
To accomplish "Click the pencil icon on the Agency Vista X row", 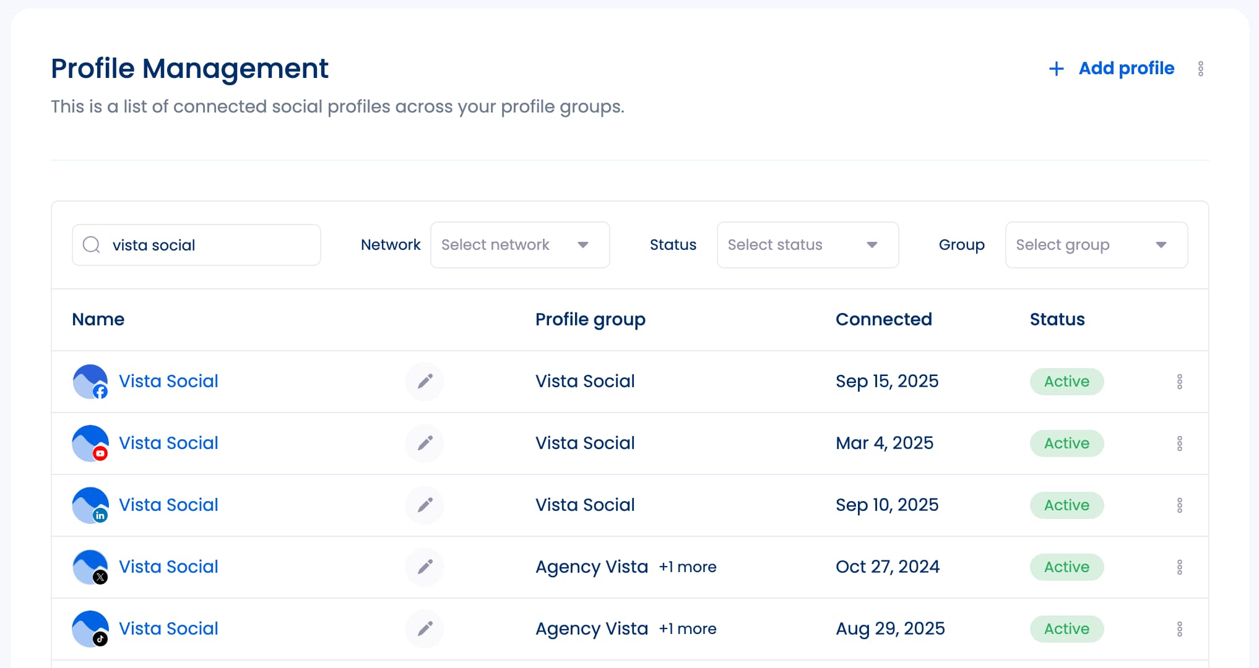I will pyautogui.click(x=425, y=567).
